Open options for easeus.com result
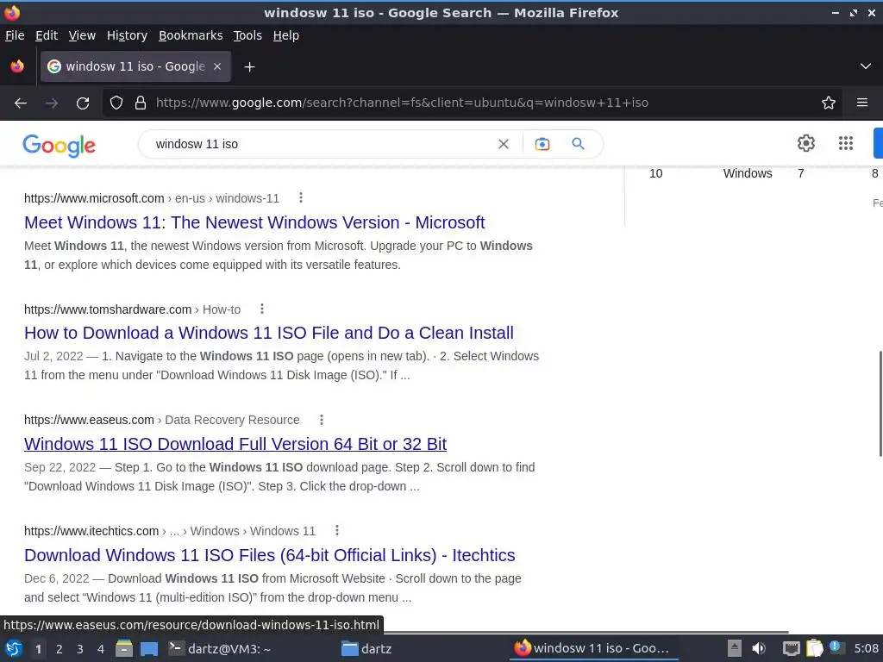Image resolution: width=883 pixels, height=662 pixels. click(x=322, y=420)
